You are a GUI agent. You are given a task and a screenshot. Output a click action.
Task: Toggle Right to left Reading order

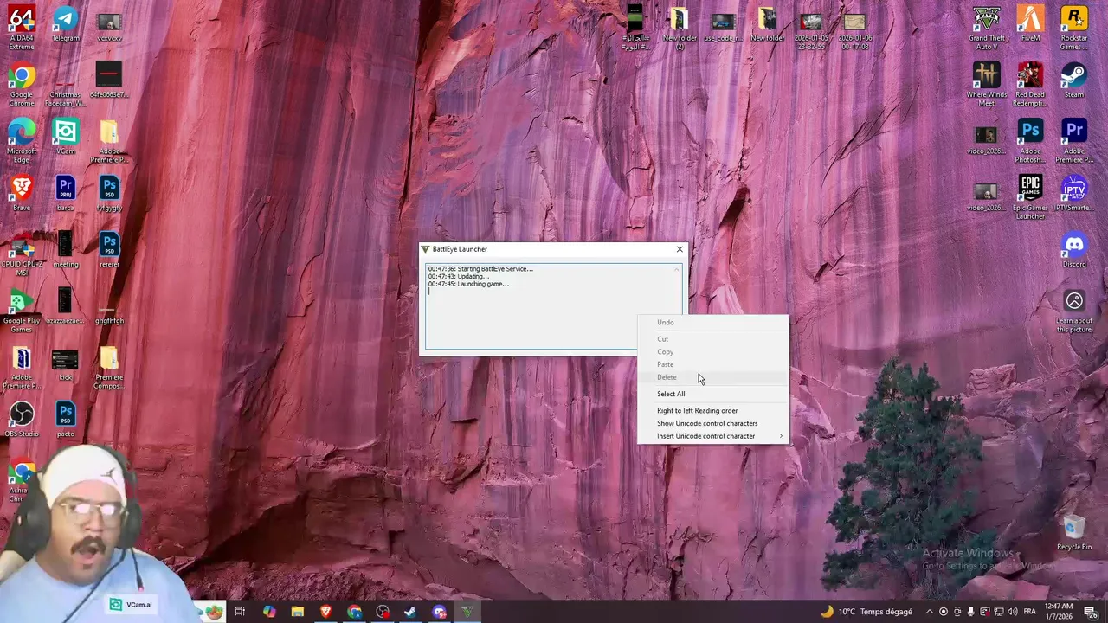point(713,410)
